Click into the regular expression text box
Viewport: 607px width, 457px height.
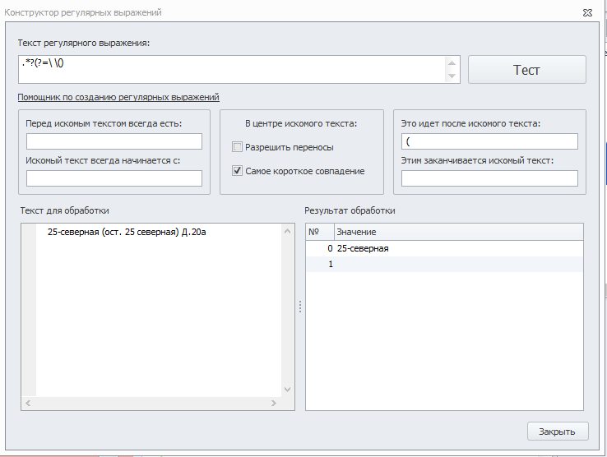coord(232,69)
